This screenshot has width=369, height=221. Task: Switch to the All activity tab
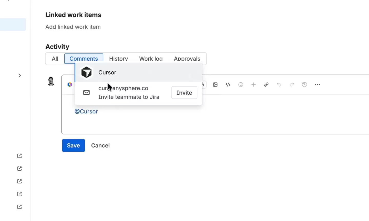55,59
